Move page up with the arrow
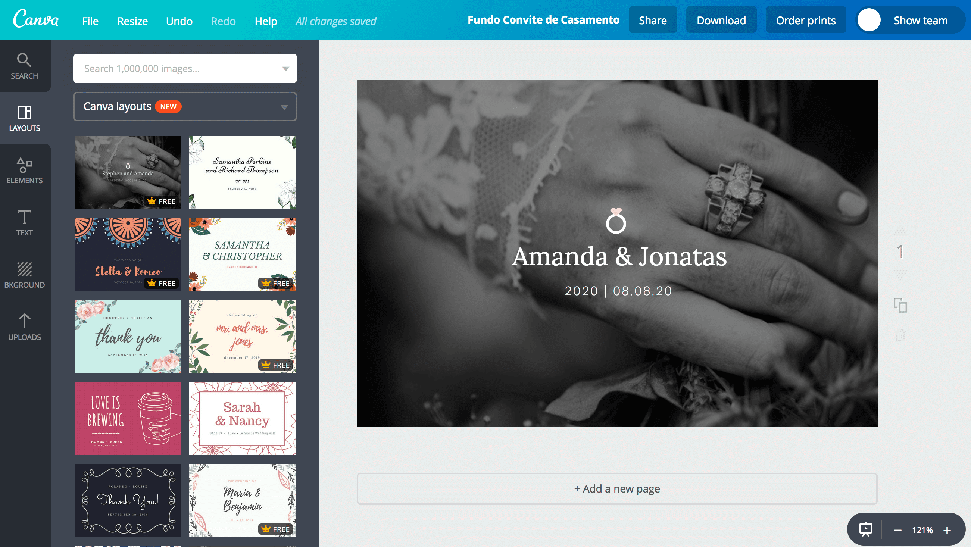971x547 pixels. (x=900, y=231)
